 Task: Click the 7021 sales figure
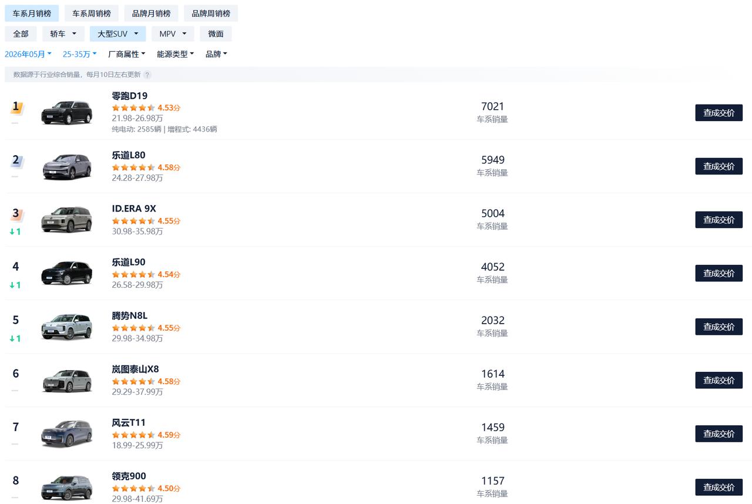(x=492, y=106)
